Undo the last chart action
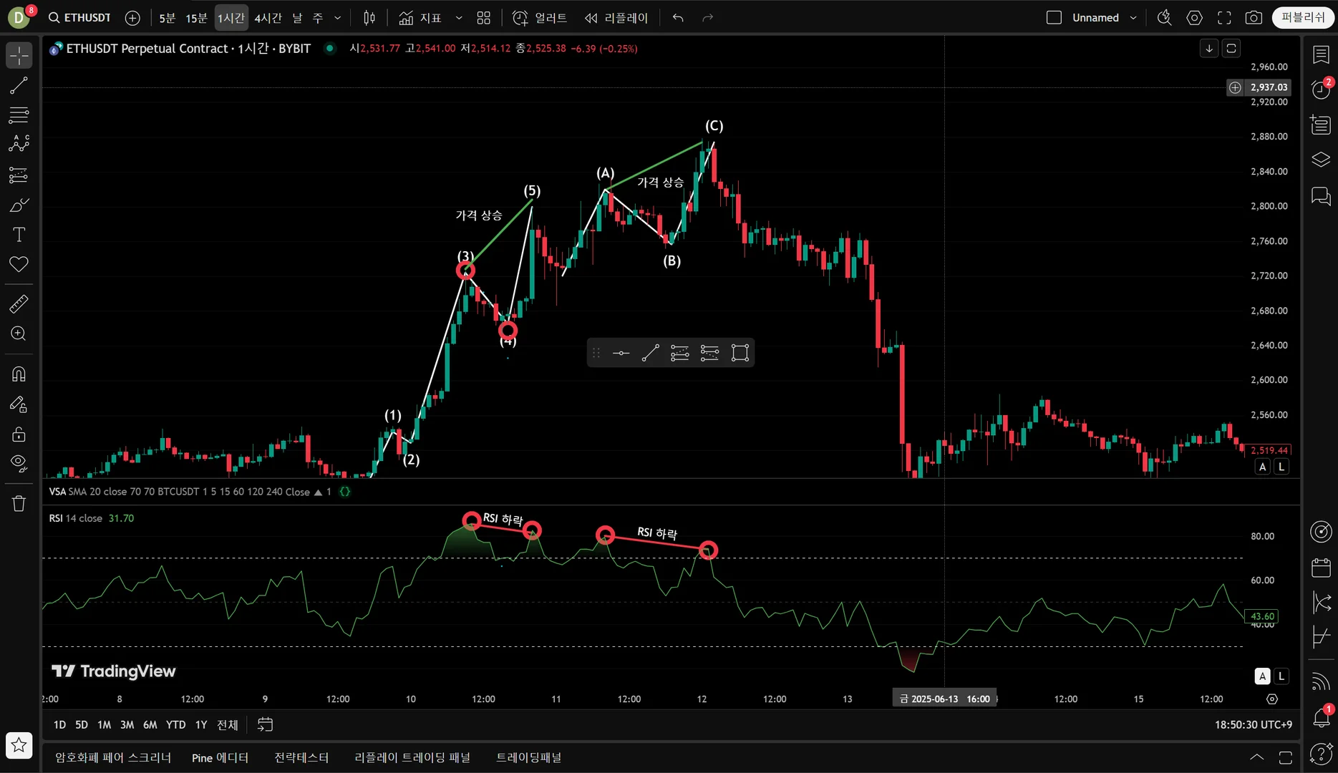1338x773 pixels. (x=678, y=18)
